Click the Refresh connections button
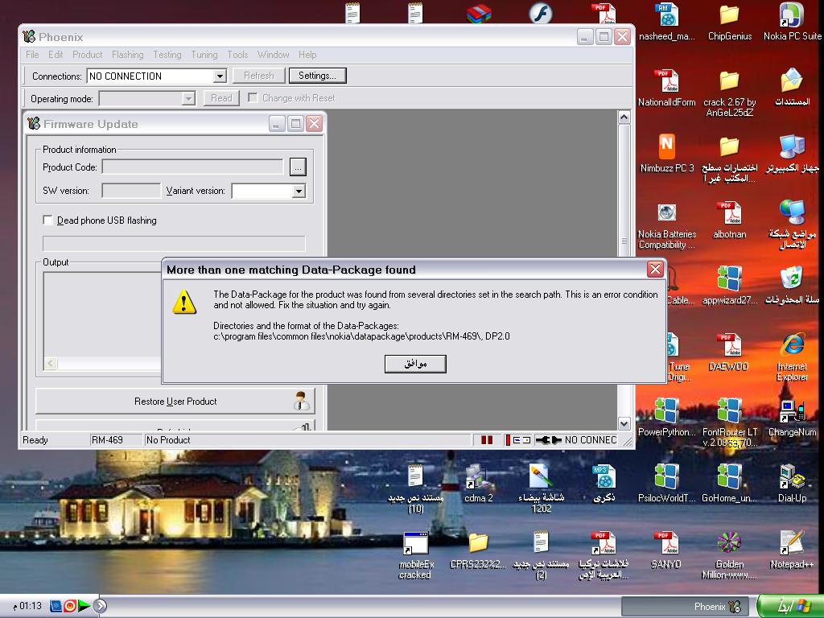Image resolution: width=824 pixels, height=618 pixels. click(259, 76)
